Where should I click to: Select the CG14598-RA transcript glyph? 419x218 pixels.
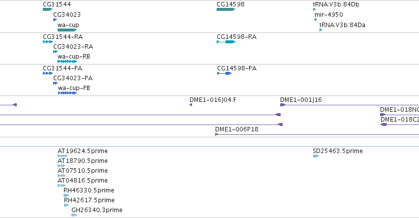point(226,42)
